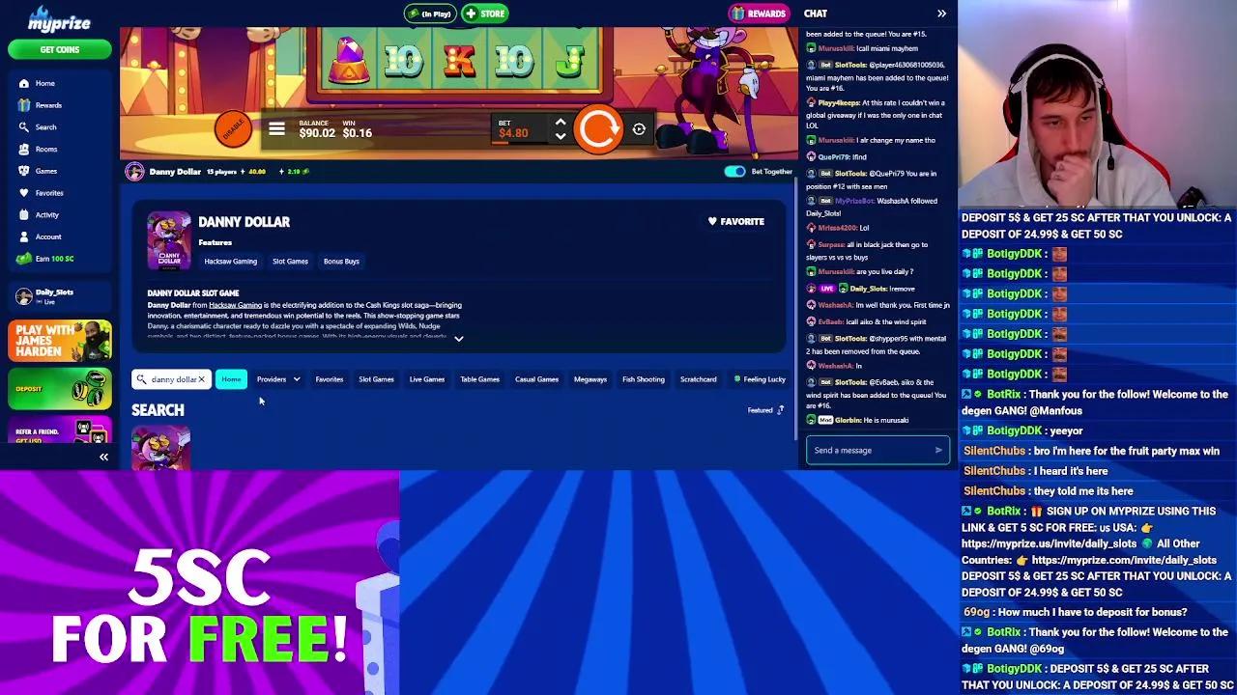The width and height of the screenshot is (1237, 695).
Task: Switch to the Megaways category tab
Action: click(590, 378)
